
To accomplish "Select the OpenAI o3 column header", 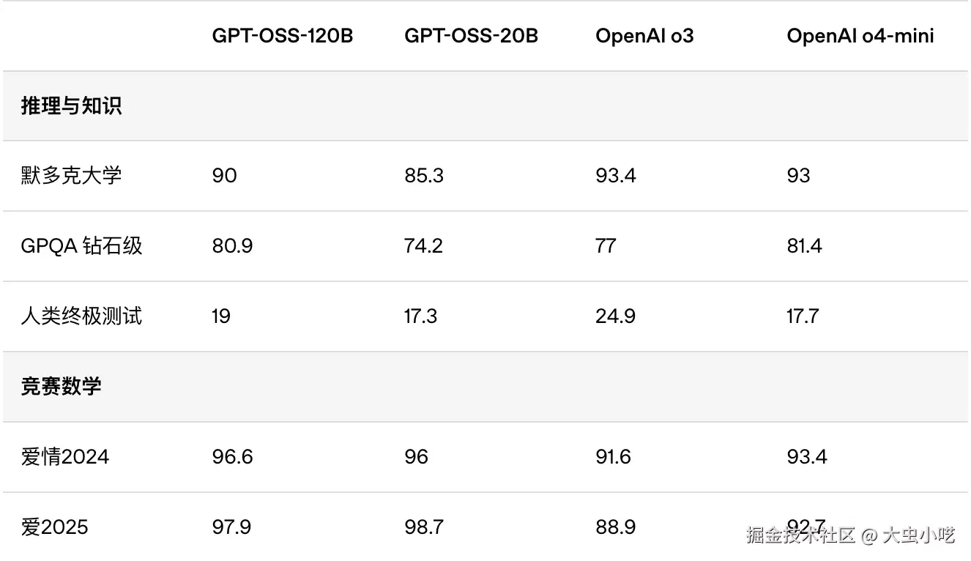I will pyautogui.click(x=644, y=36).
